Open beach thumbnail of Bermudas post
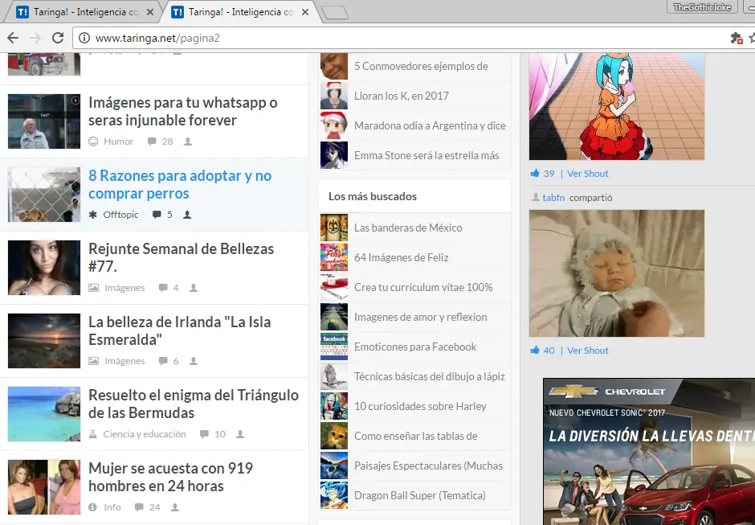 [44, 413]
